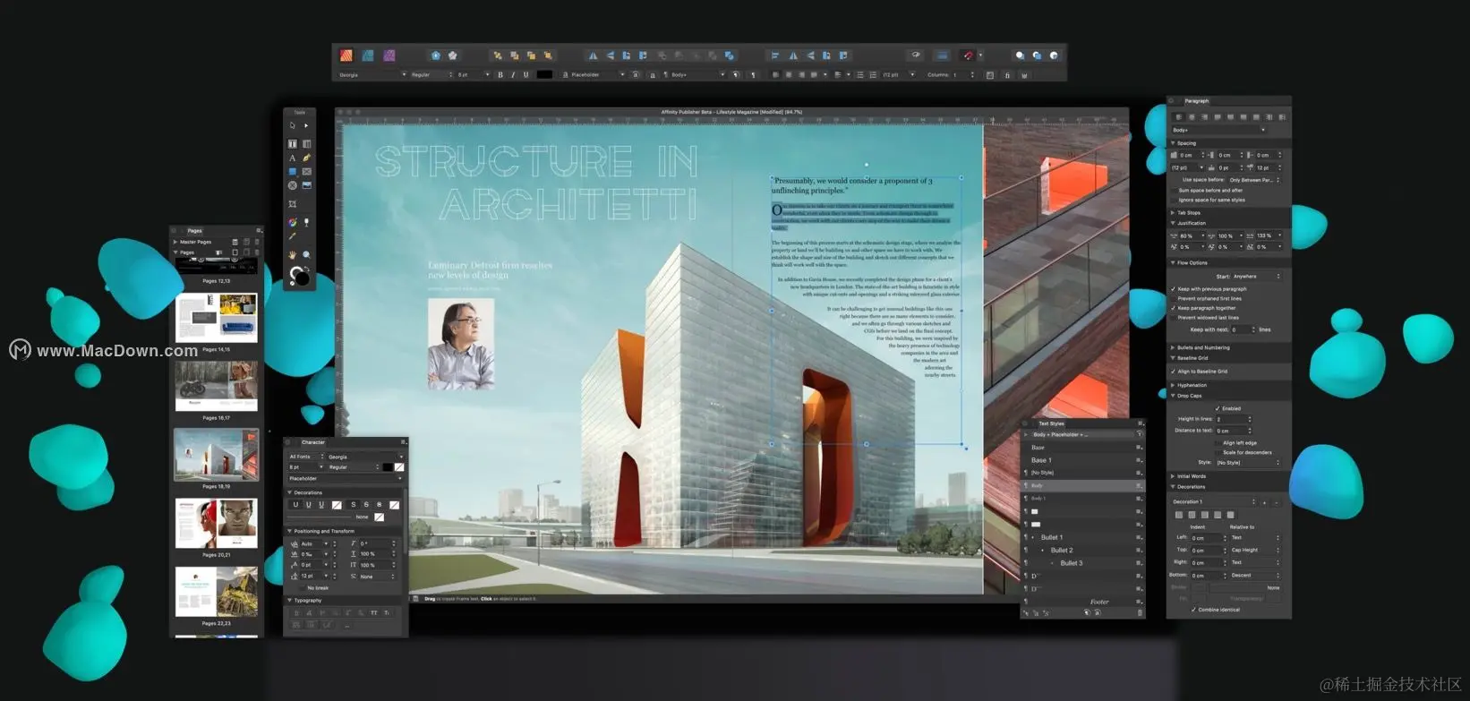
Task: Toggle italic in the context toolbar
Action: pos(513,74)
